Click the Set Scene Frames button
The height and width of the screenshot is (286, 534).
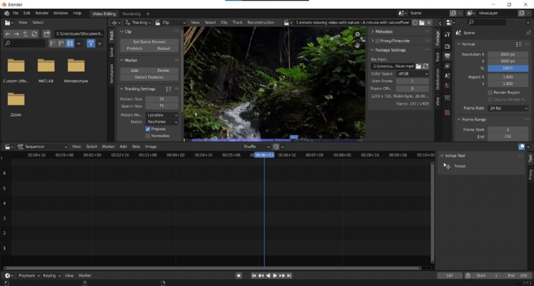coord(149,42)
